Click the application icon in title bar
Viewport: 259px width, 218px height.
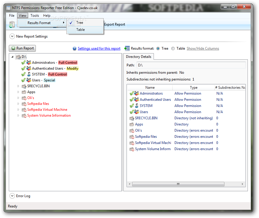click(8, 8)
